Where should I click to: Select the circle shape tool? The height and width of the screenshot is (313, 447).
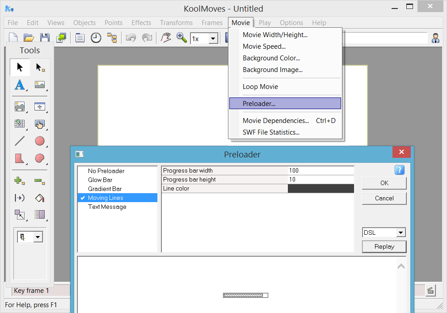coord(40,141)
